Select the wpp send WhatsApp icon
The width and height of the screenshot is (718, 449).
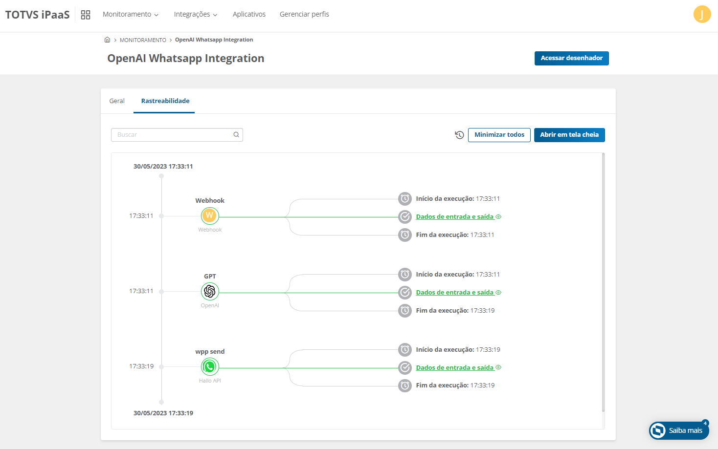pos(210,366)
